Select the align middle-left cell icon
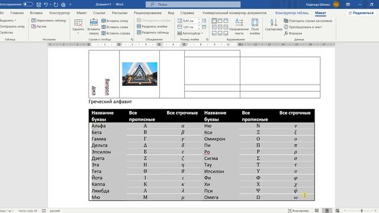The height and width of the screenshot is (213, 379). click(214, 27)
